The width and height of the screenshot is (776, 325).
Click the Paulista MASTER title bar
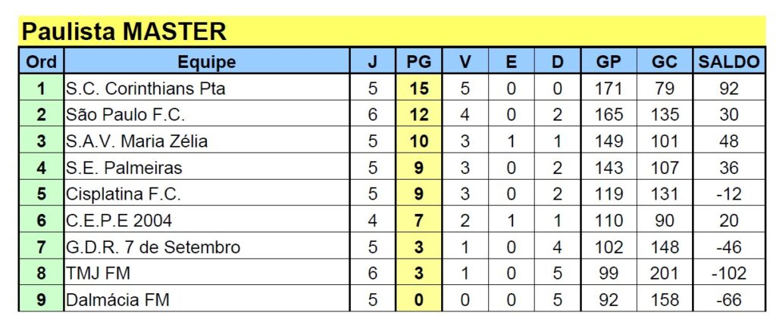(125, 32)
